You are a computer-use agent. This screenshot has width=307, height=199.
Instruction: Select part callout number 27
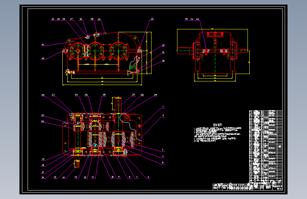[133, 95]
